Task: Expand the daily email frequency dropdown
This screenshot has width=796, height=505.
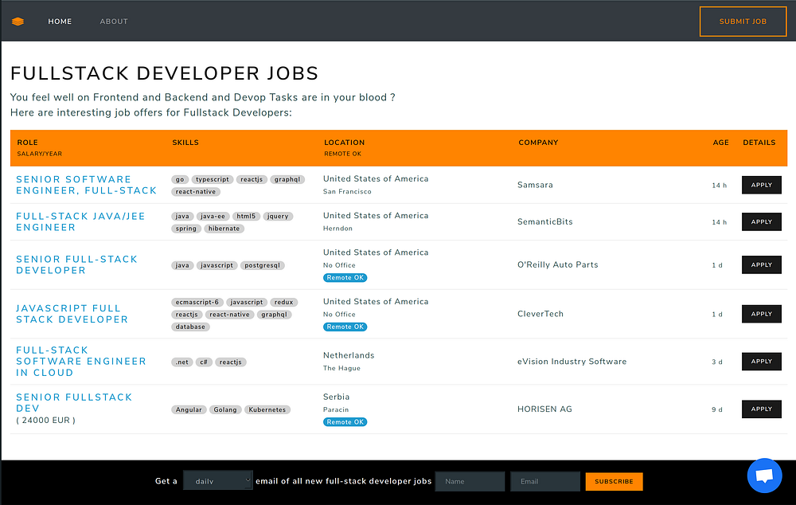Action: tap(218, 480)
